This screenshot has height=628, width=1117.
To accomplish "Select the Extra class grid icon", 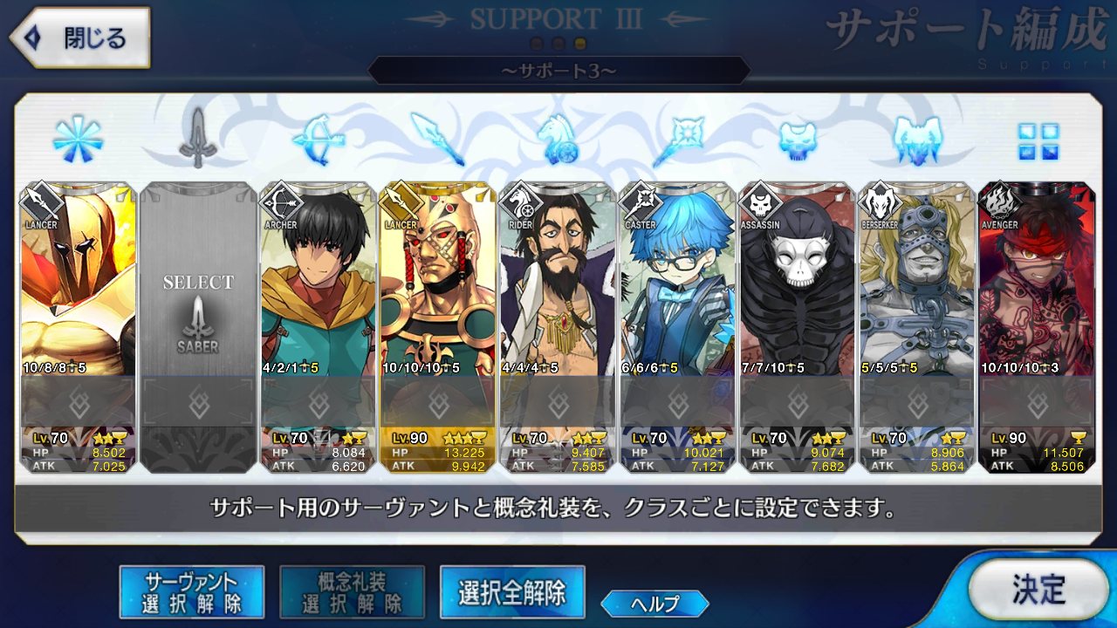I will [1038, 141].
